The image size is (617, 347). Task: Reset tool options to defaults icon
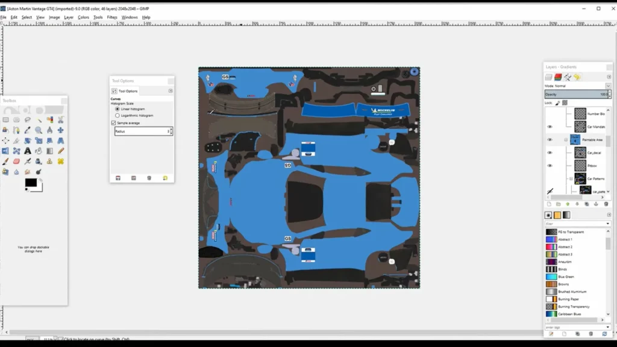click(165, 178)
